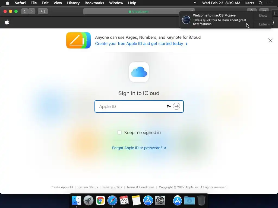Open Privacy Policy footer link
The width and height of the screenshot is (278, 208).
coord(112,187)
